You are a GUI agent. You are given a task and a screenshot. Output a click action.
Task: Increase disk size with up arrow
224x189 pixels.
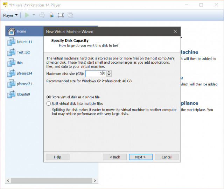click(109, 72)
